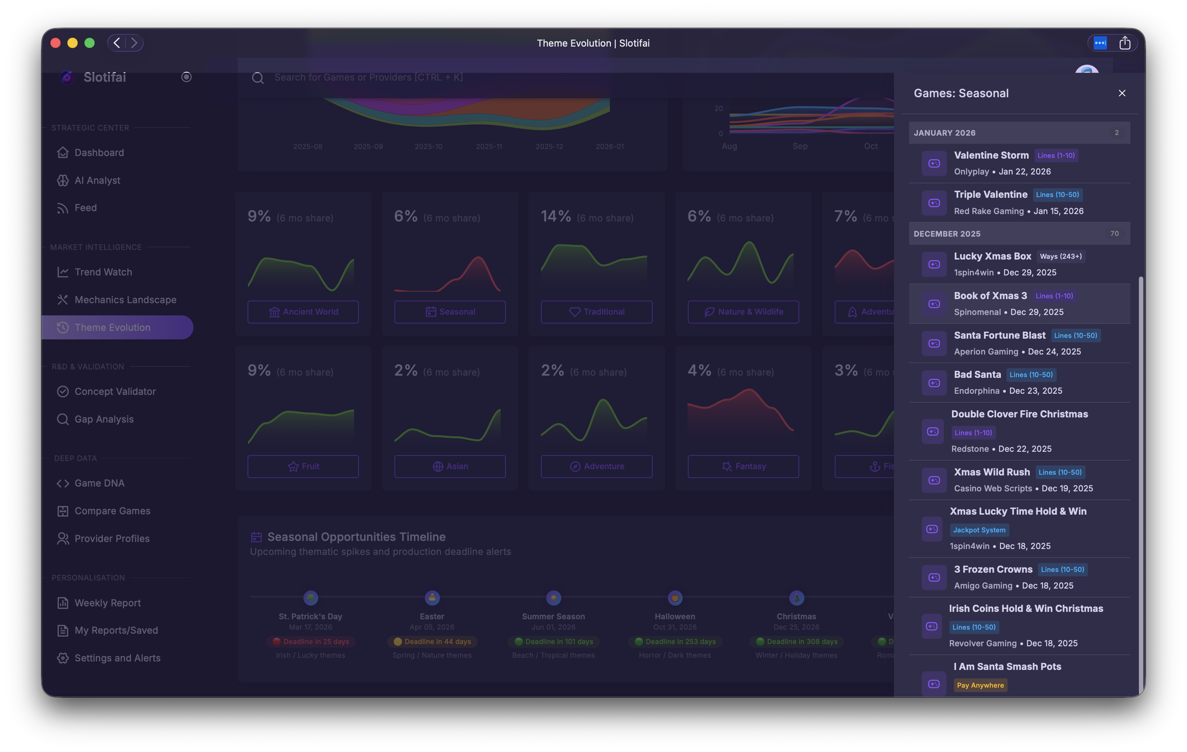The width and height of the screenshot is (1187, 752).
Task: Open Mechanics Landscape tools icon
Action: coord(63,299)
